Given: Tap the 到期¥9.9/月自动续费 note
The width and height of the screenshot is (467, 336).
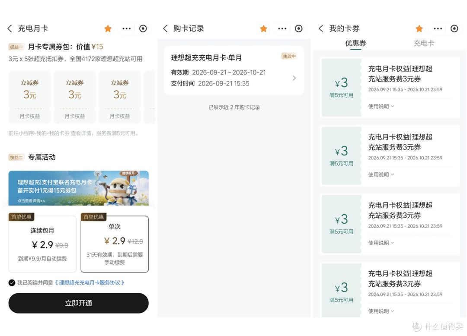Looking at the screenshot, I should pyautogui.click(x=42, y=259).
